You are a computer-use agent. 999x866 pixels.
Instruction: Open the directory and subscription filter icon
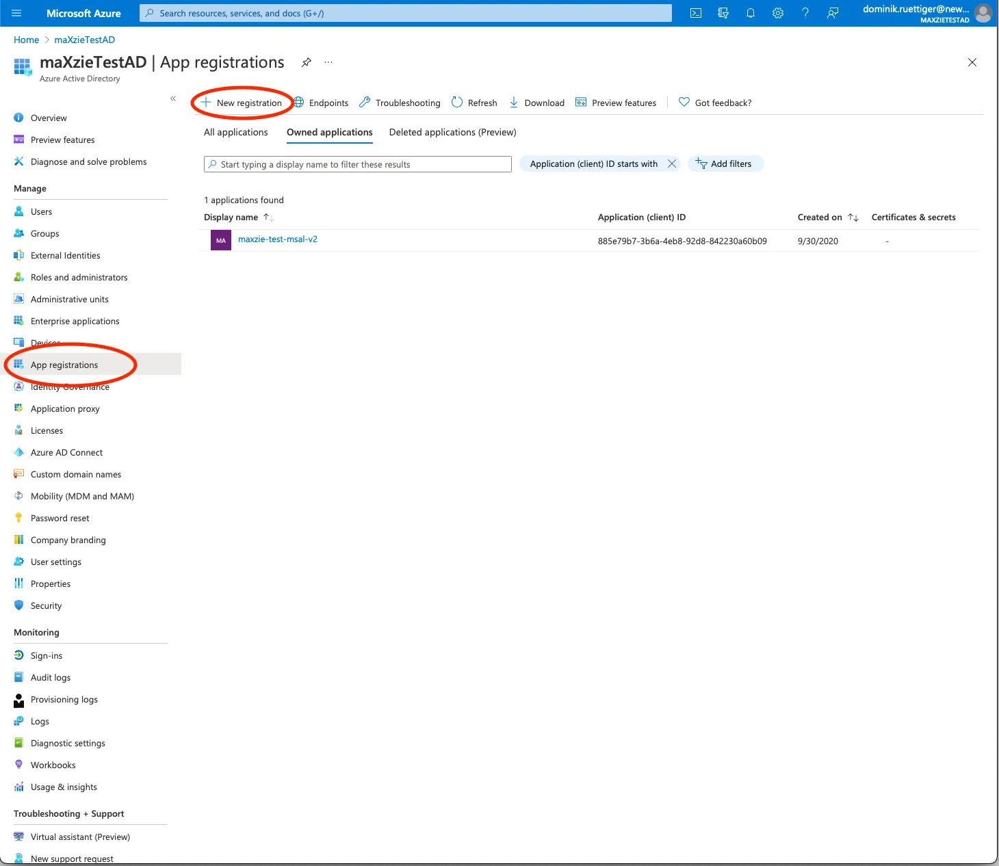click(723, 13)
